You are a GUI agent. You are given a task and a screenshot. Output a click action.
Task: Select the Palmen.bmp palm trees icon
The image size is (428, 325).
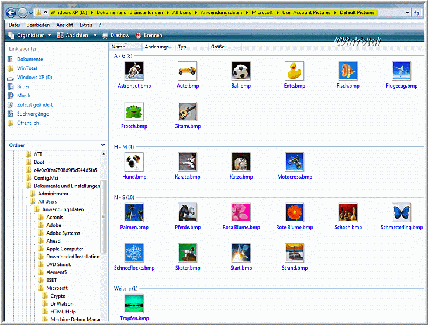(134, 212)
